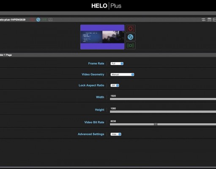Click the gray image icon in header bar
Image resolution: width=216 pixels, height=169 pixels.
point(50,19)
